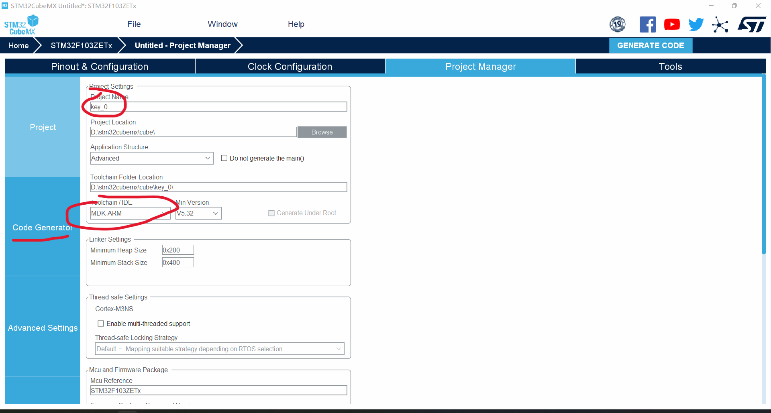Click the Project Location input field
The height and width of the screenshot is (413, 771).
(x=193, y=132)
